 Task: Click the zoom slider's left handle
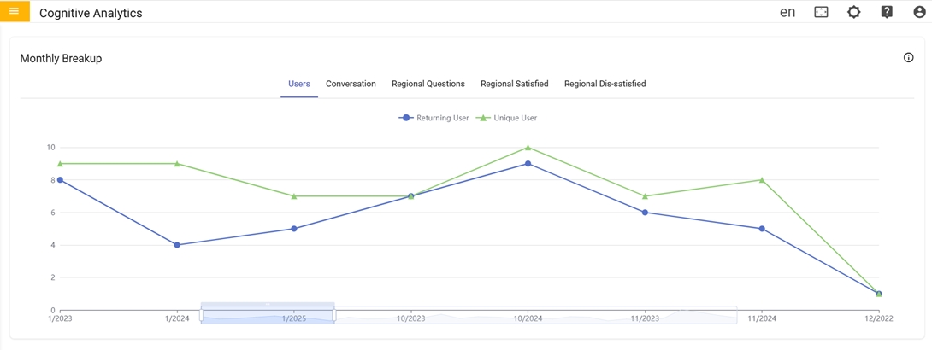point(202,314)
